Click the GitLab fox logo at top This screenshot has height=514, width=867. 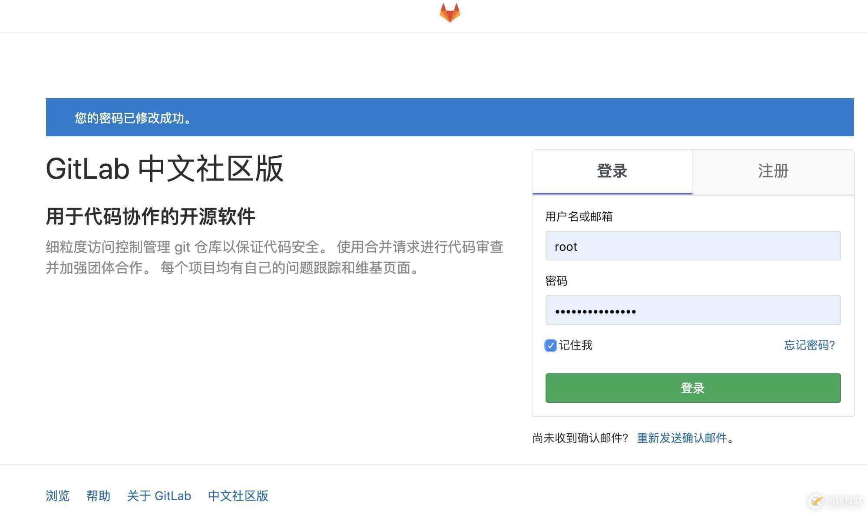450,13
